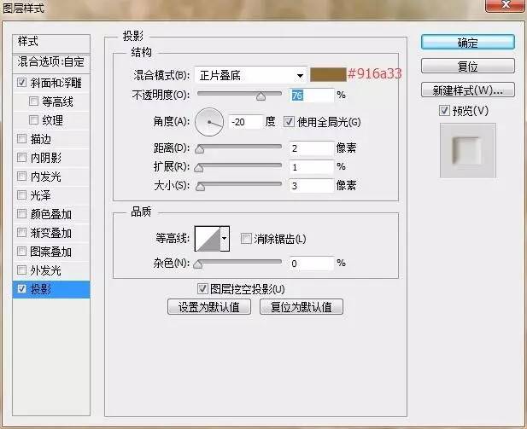Screen dimensions: 527x429
Task: Click the 确定 button
Action: click(467, 43)
